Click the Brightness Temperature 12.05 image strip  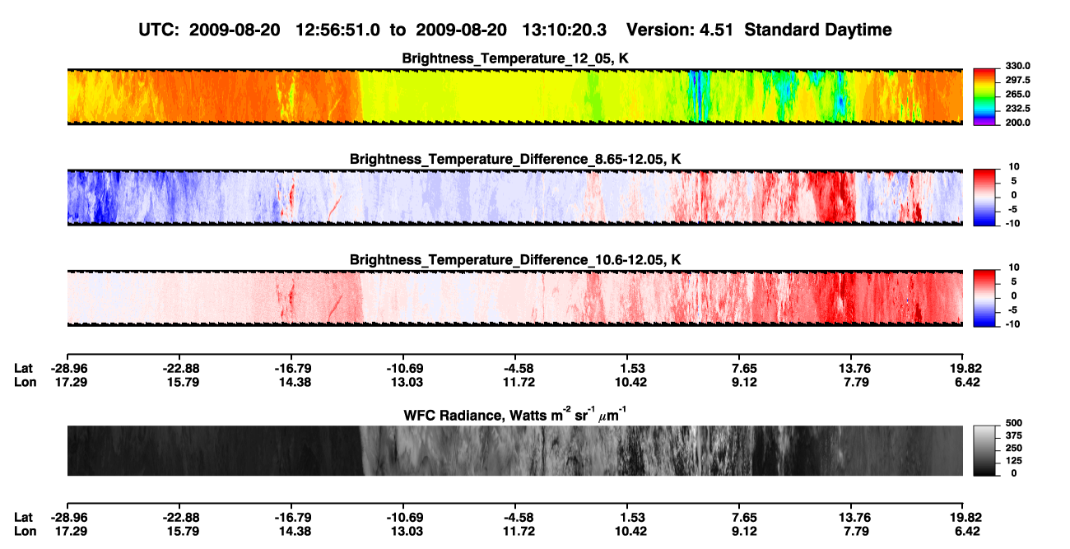(x=514, y=96)
